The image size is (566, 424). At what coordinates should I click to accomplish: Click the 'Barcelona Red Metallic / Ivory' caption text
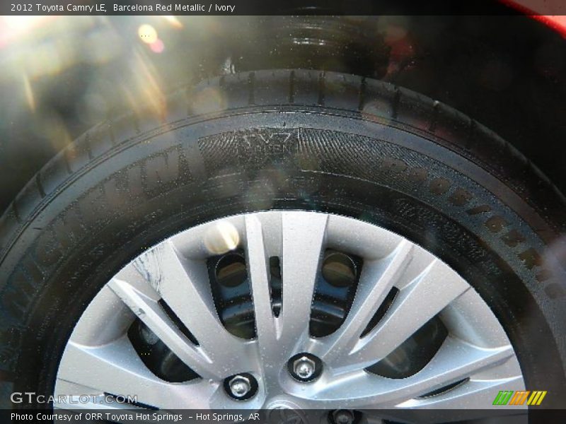click(x=174, y=8)
